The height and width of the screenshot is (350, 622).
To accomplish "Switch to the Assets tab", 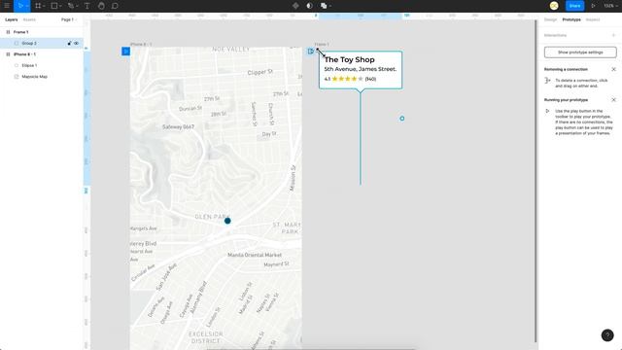I will pyautogui.click(x=29, y=19).
